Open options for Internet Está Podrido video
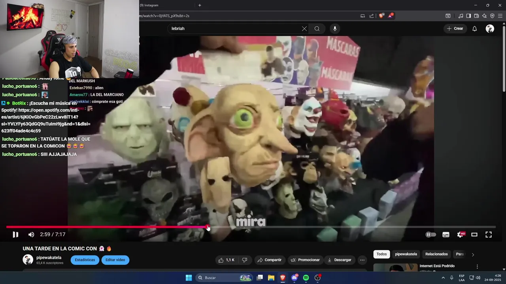The image size is (506, 284). [x=477, y=267]
